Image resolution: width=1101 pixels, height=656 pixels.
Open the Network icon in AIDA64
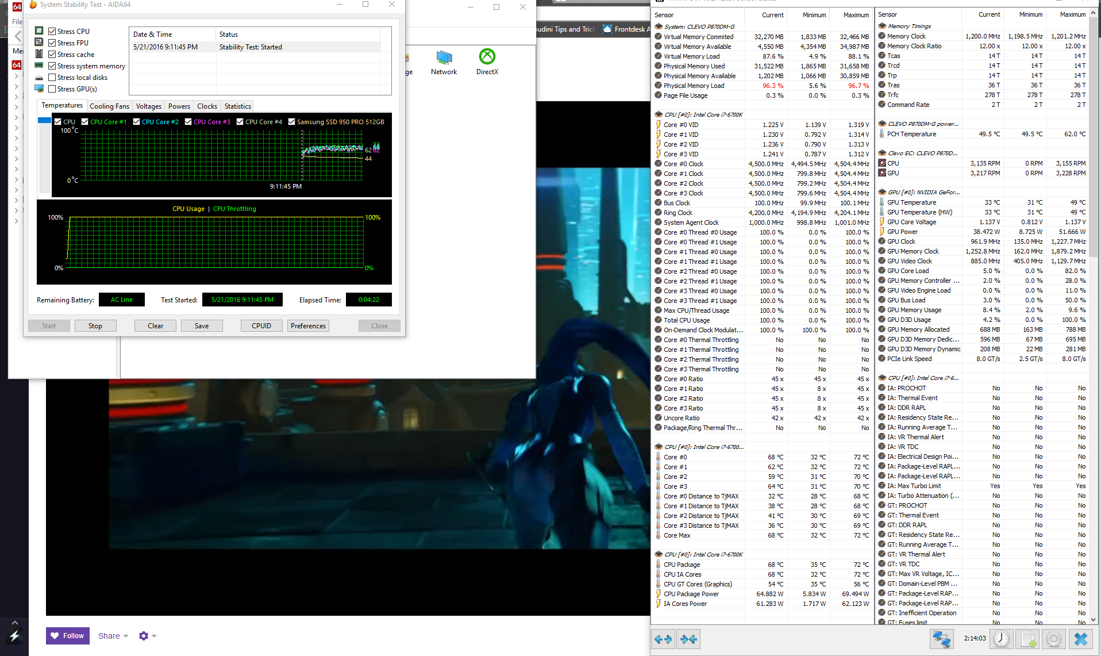coord(444,62)
